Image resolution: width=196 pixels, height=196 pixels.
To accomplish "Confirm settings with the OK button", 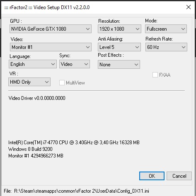I will pos(152,176).
